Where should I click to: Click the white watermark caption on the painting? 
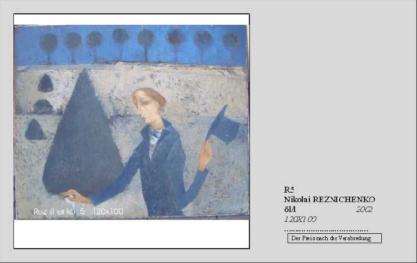78,211
